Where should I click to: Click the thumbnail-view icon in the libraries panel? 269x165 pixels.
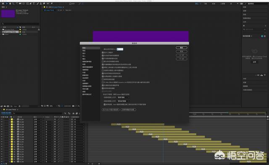pos(262,36)
